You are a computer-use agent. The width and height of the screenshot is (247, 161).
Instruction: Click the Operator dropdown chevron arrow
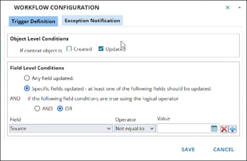click(x=152, y=128)
